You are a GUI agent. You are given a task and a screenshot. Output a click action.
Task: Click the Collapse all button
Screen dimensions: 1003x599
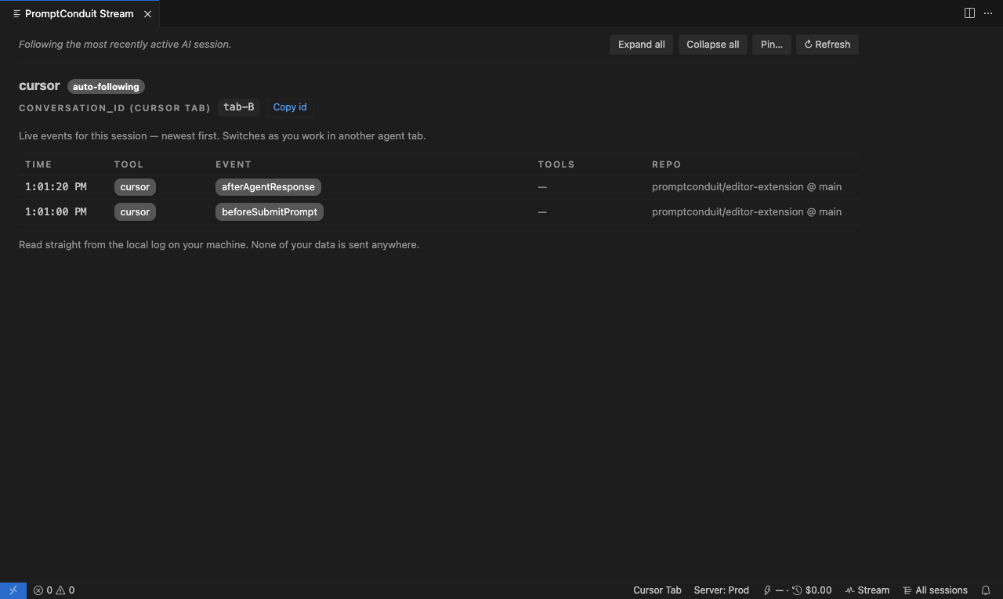point(712,45)
